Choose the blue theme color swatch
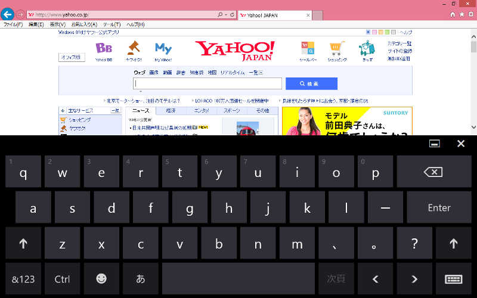This screenshot has height=298, width=477. pos(368,32)
